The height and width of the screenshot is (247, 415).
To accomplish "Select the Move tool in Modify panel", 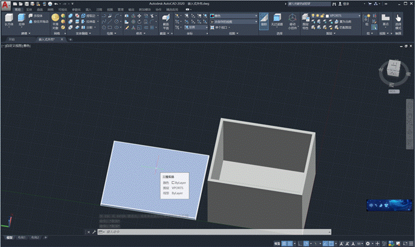I will [139, 16].
